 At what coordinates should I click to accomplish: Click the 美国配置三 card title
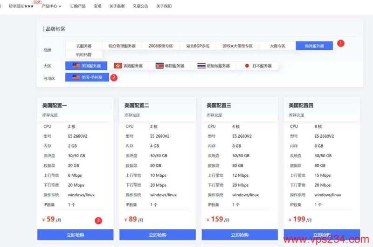click(219, 105)
